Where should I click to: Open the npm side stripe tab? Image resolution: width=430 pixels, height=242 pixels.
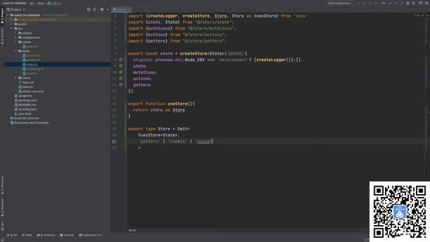pyautogui.click(x=3, y=226)
